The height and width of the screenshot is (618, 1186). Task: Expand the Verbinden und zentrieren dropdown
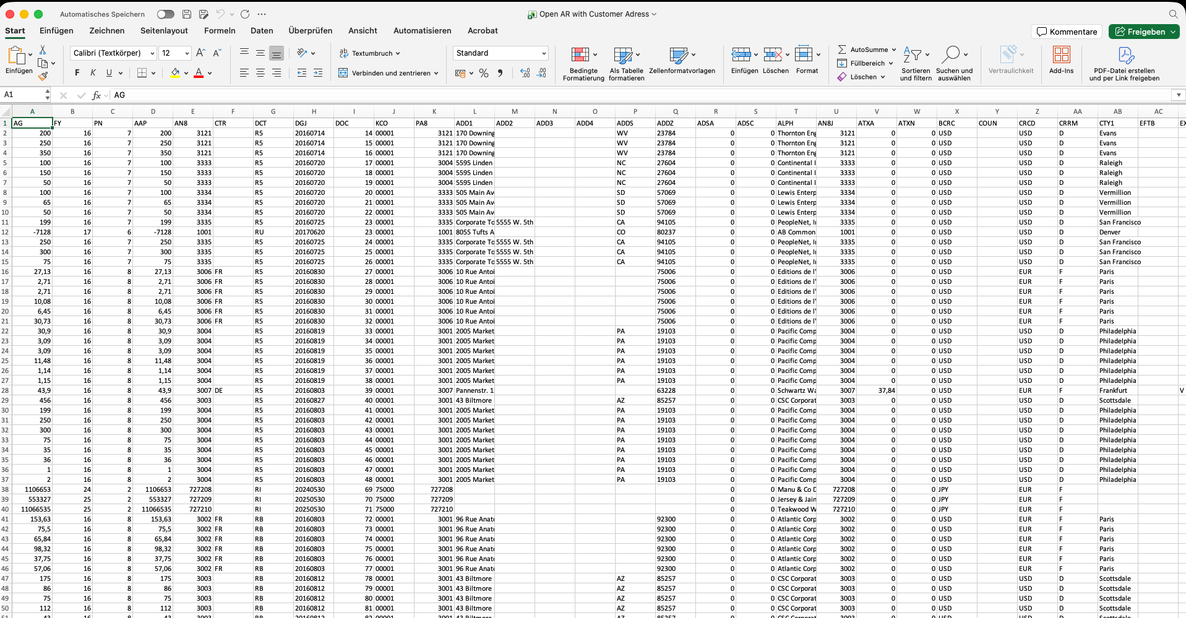437,73
